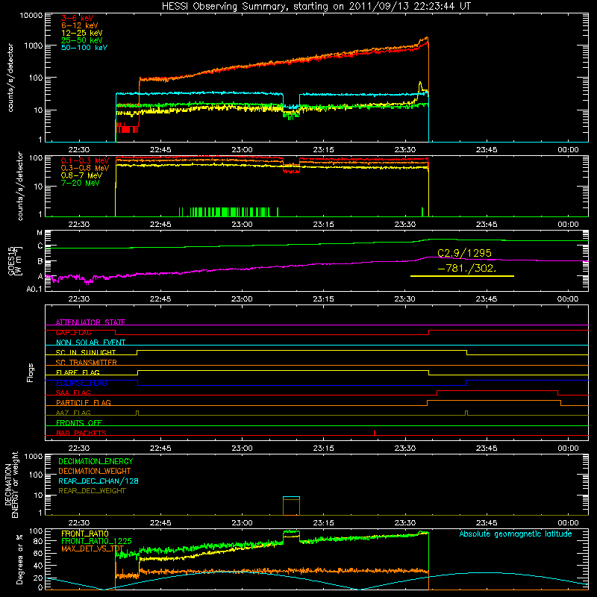This screenshot has height=597, width=597.
Task: Select the FRONT_RATIO_1225 legend label
Action: coord(96,541)
